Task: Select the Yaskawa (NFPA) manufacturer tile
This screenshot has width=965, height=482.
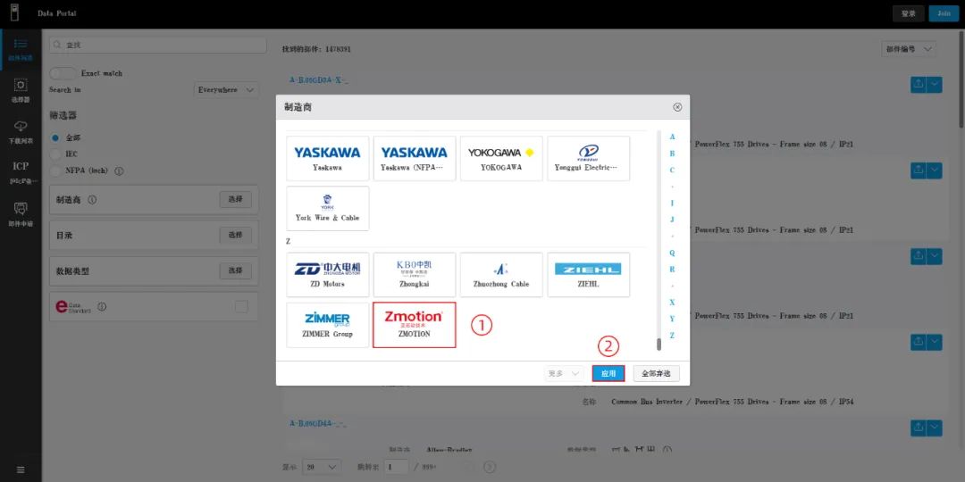Action: click(415, 159)
